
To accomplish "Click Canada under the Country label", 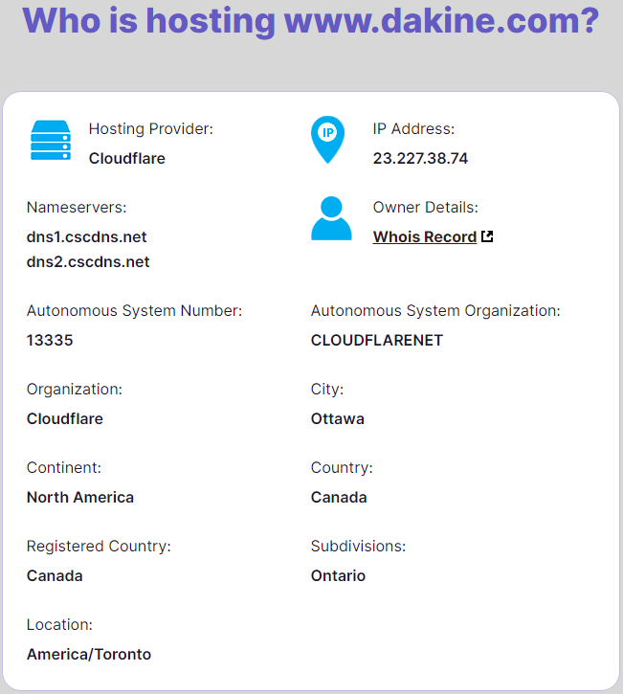I will [x=339, y=498].
